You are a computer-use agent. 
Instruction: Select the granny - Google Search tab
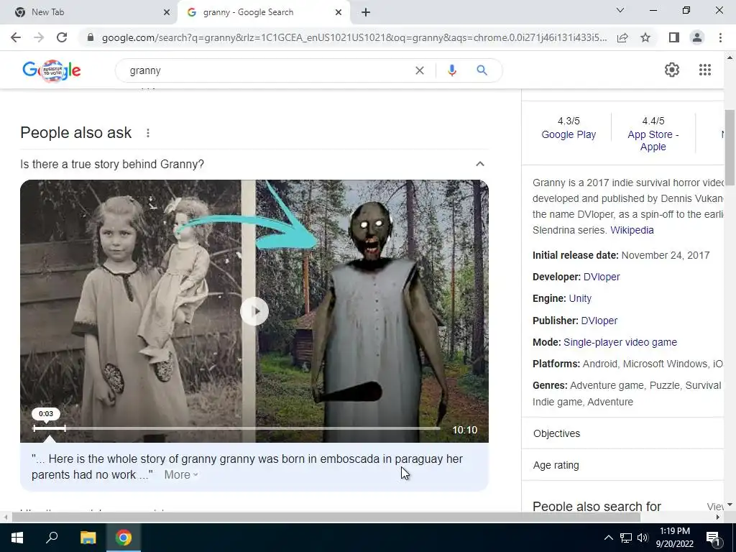[264, 12]
